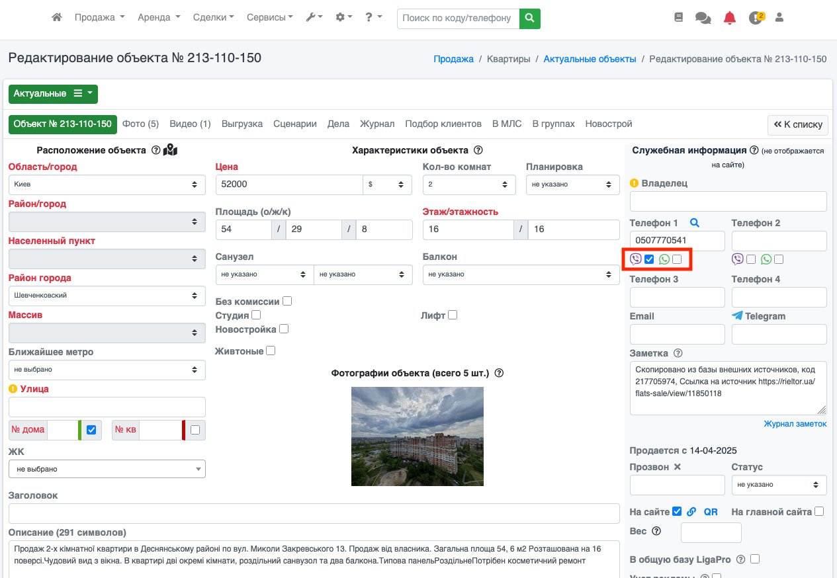Click the building photo thumbnail
837x578 pixels.
417,436
